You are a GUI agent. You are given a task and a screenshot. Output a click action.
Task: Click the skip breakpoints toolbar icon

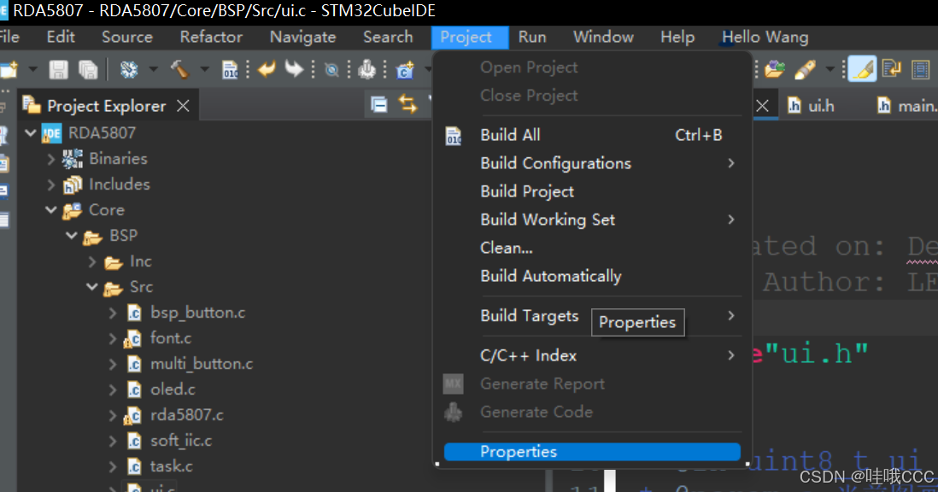[331, 71]
